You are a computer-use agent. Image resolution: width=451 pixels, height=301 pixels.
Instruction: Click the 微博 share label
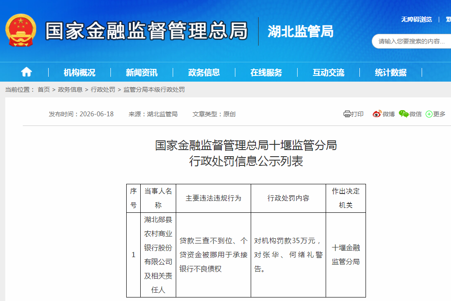point(389,114)
